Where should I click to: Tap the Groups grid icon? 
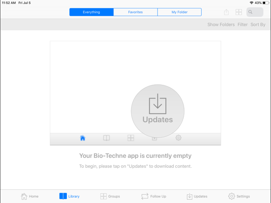104,196
